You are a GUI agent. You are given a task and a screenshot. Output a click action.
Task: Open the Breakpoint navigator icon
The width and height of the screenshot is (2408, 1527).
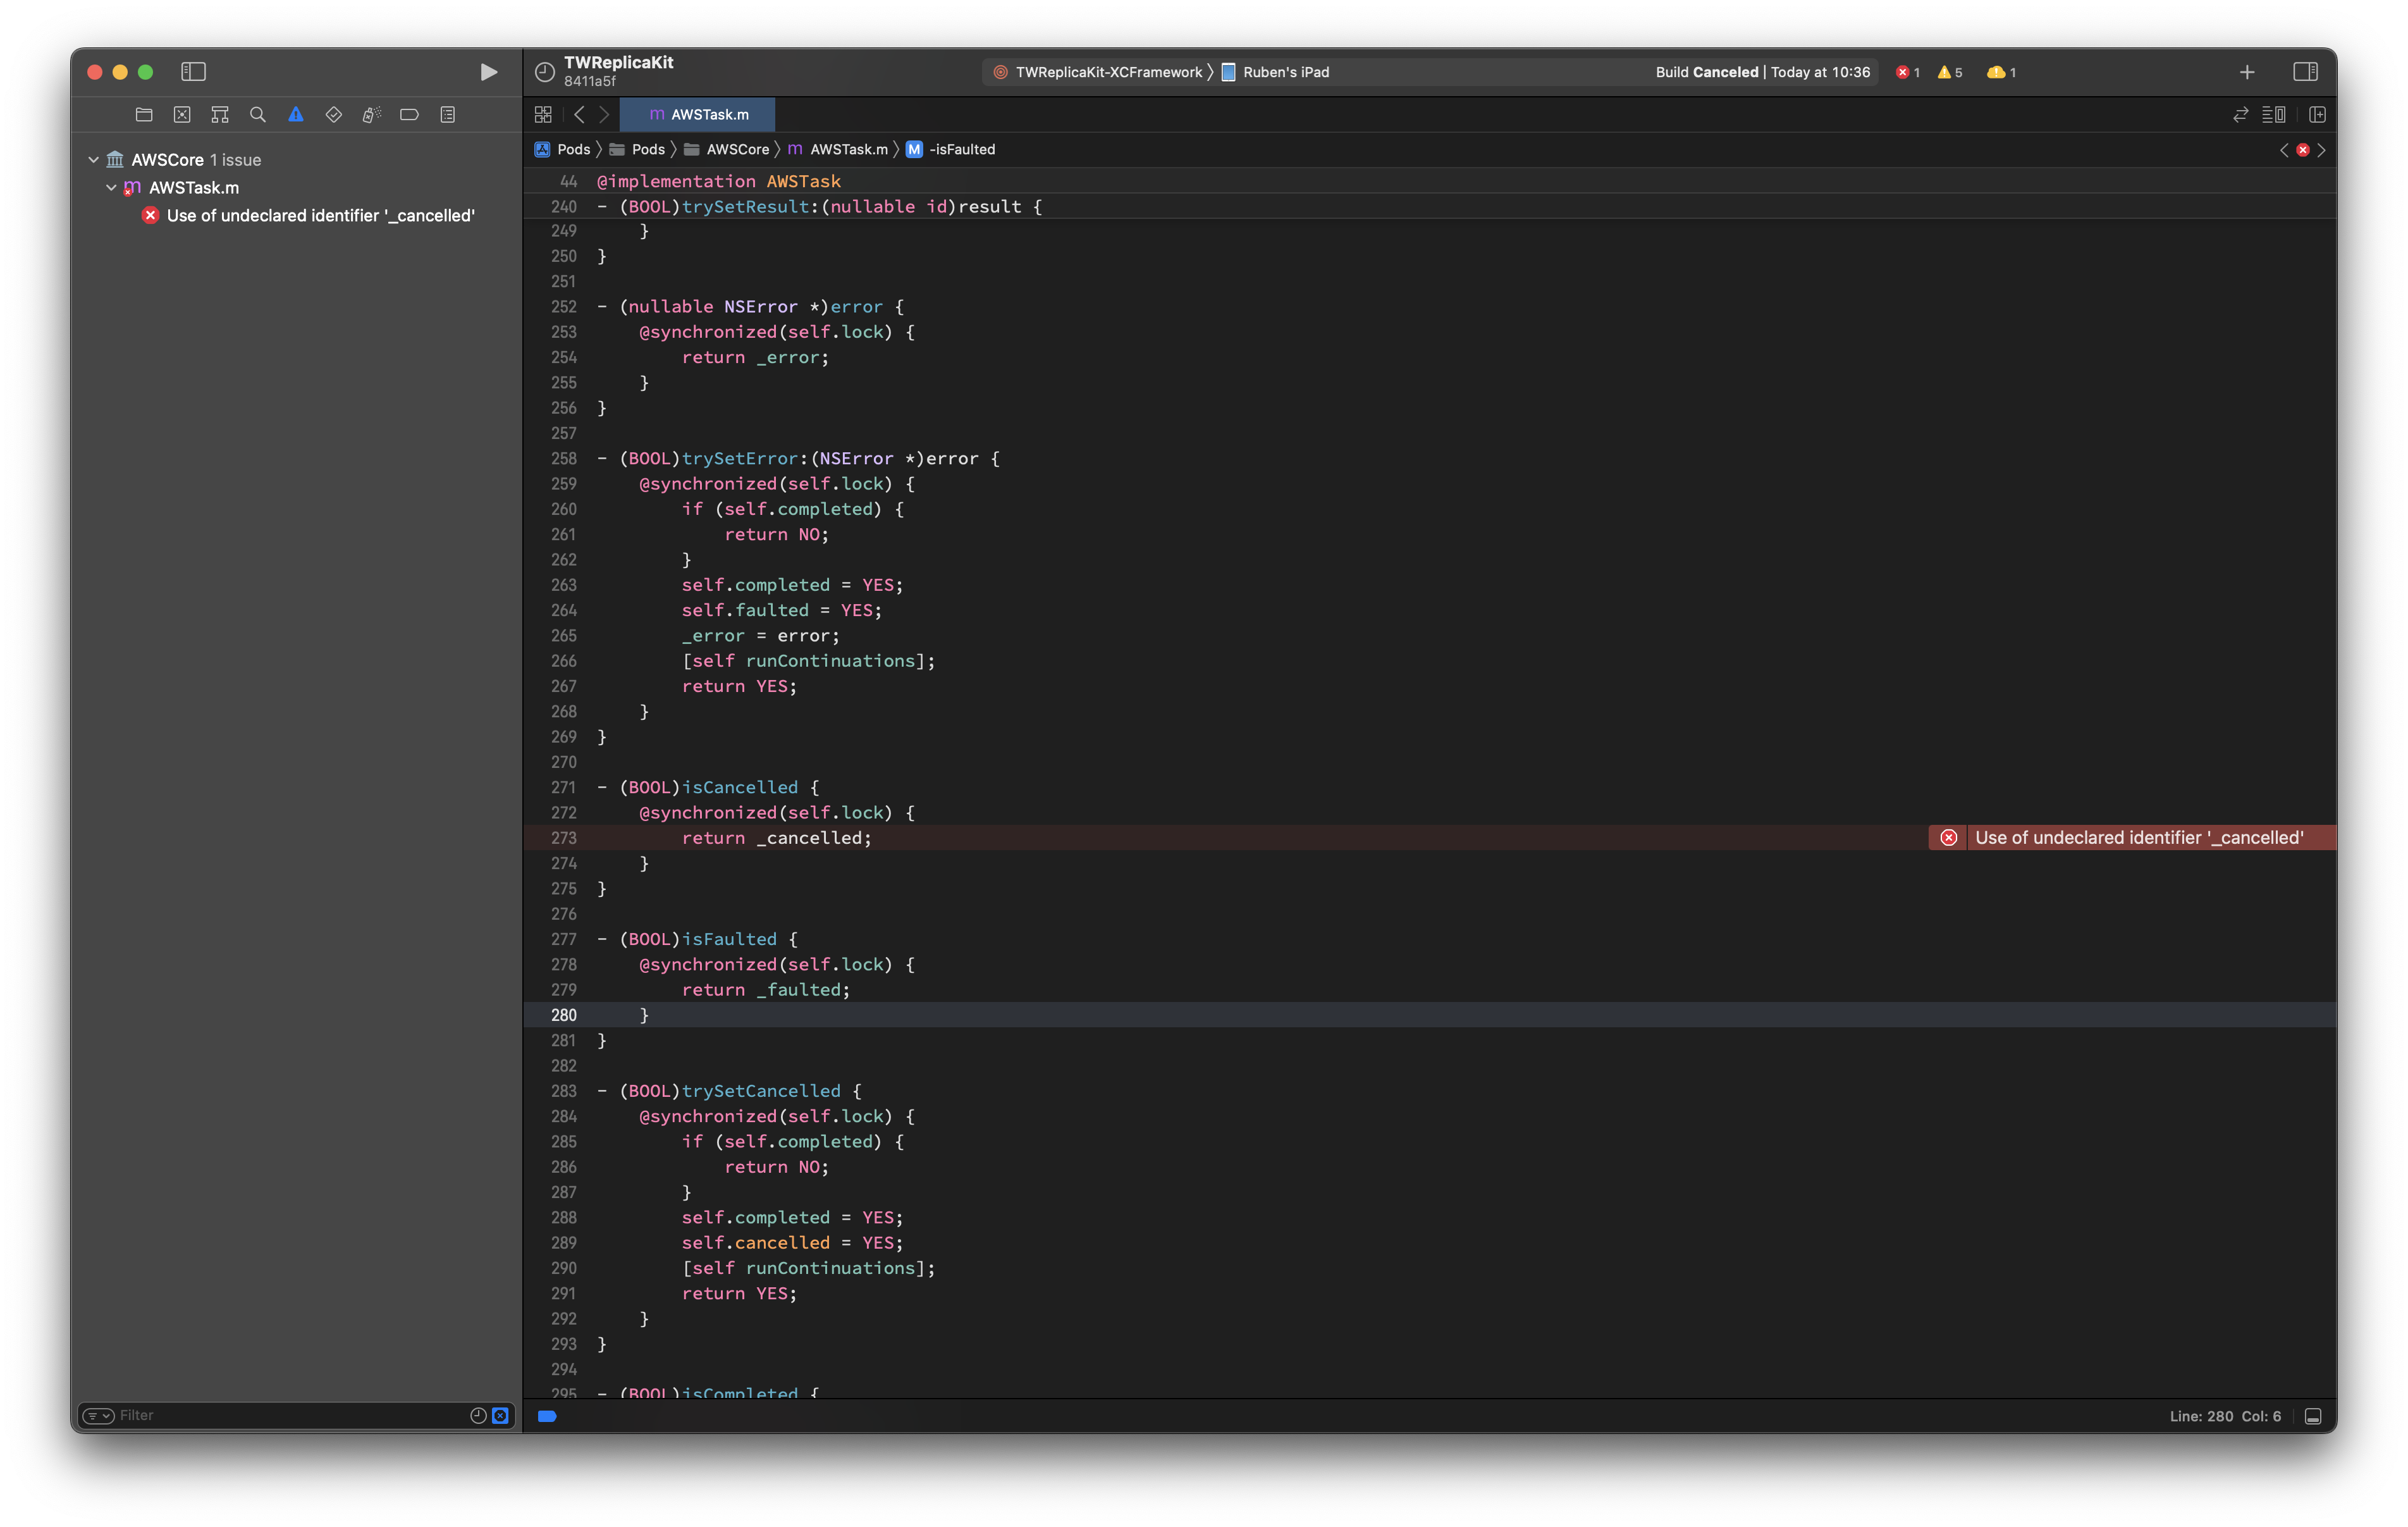409,115
